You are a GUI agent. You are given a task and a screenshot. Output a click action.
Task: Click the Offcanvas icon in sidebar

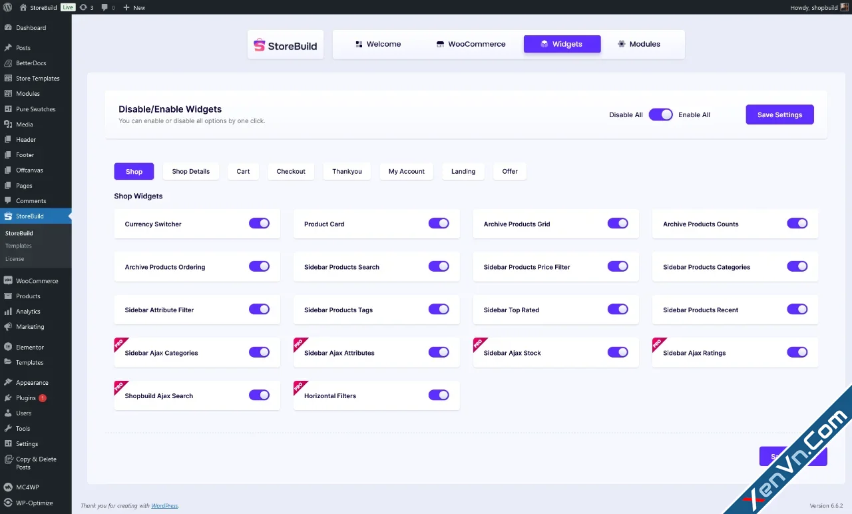pyautogui.click(x=8, y=170)
